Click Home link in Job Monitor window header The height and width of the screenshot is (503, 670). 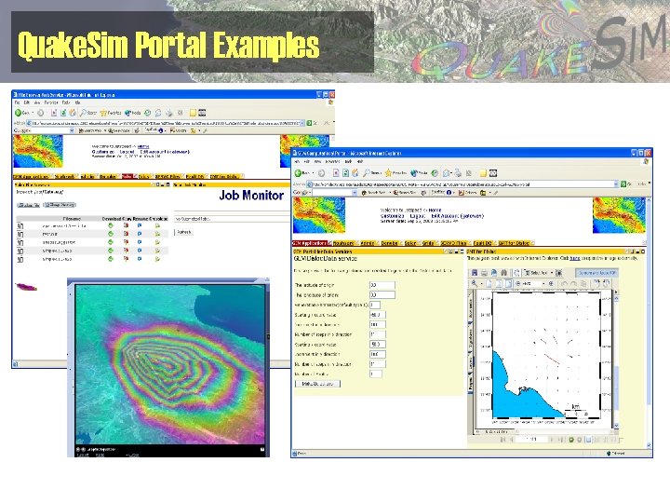(x=143, y=147)
